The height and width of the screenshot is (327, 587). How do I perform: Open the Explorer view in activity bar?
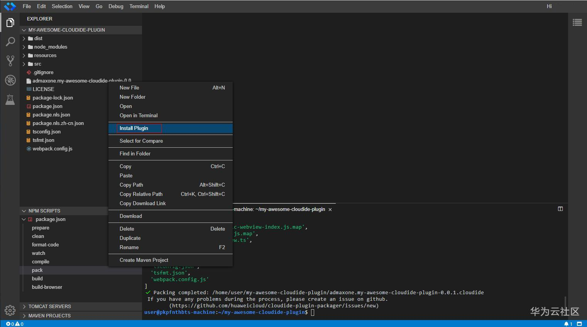click(10, 23)
